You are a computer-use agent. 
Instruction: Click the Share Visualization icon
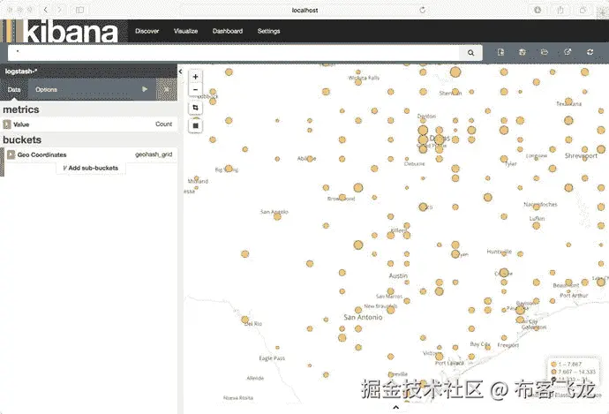tap(568, 52)
